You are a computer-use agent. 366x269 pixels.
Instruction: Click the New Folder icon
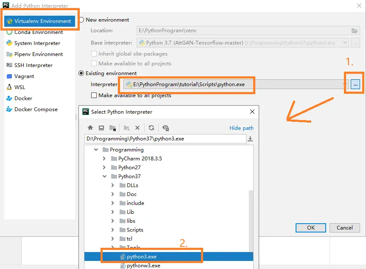[x=126, y=128]
